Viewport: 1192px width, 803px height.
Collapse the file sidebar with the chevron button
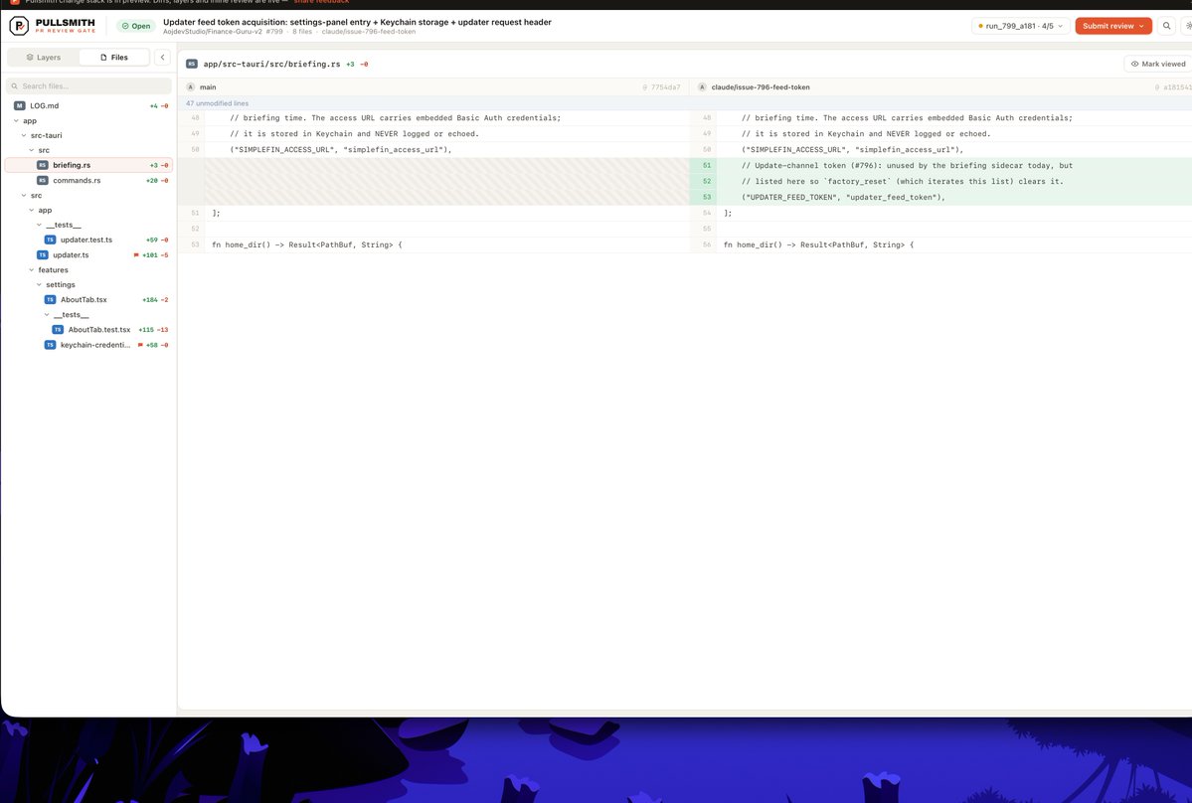click(x=162, y=57)
